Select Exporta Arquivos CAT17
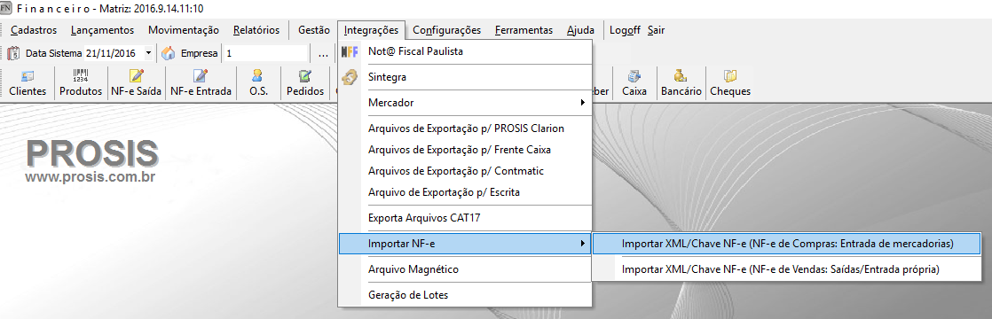992x319 pixels. (465, 218)
